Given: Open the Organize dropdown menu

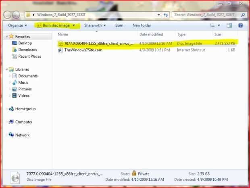Looking at the screenshot, I should coord(17,25).
